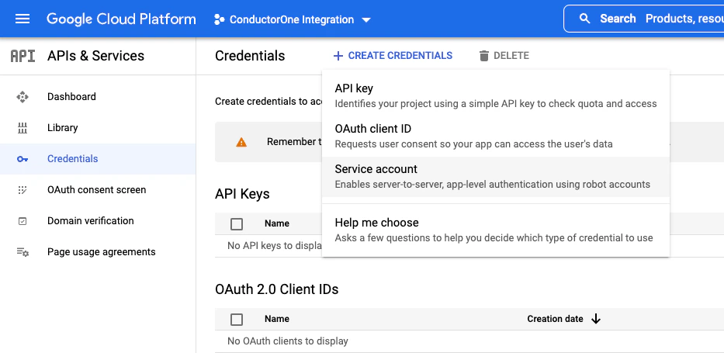Tick the OAuth 2.0 Client IDs select-all checkbox
Image resolution: width=724 pixels, height=353 pixels.
click(x=237, y=320)
